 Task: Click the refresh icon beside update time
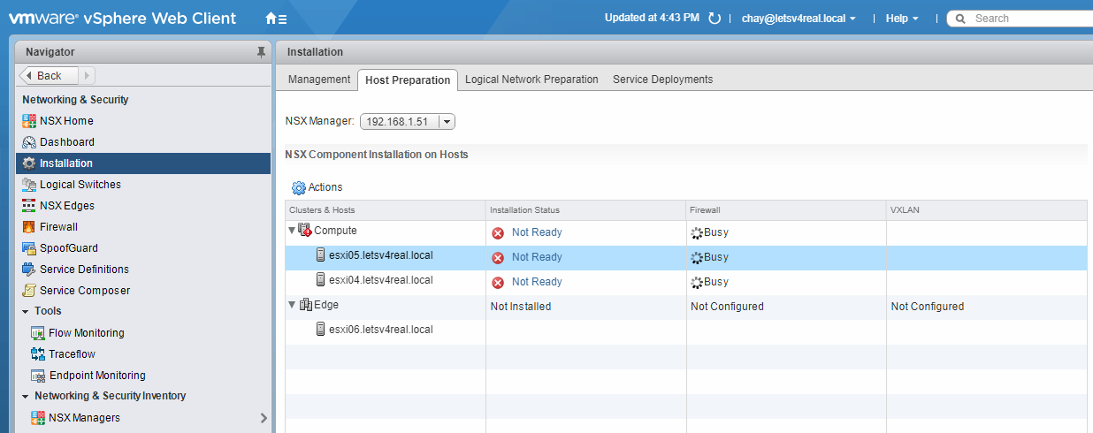click(715, 19)
